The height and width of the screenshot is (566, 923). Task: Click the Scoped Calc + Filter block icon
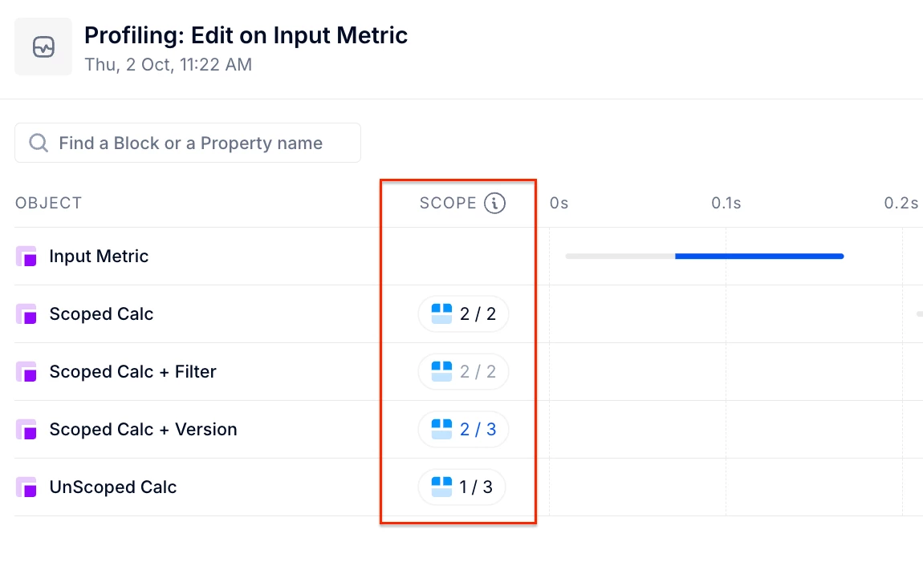click(x=26, y=372)
